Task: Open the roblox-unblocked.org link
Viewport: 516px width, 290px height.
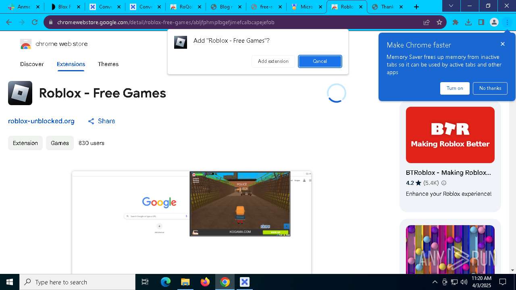Action: pyautogui.click(x=41, y=121)
